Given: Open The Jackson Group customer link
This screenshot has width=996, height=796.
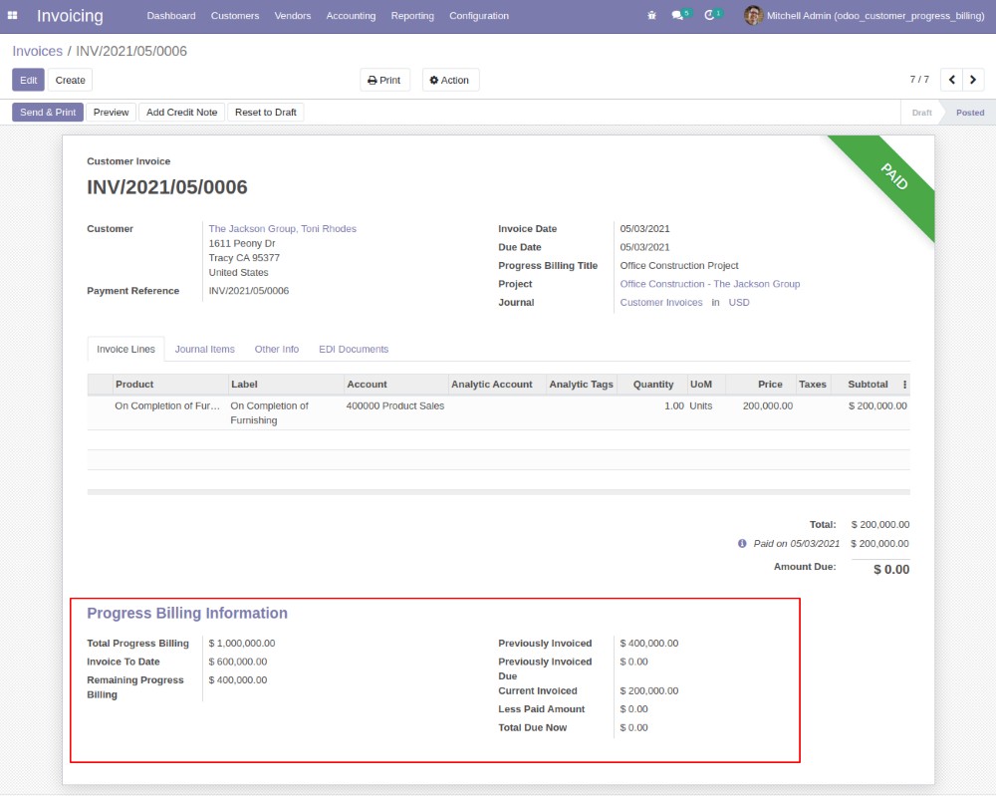Looking at the screenshot, I should click(282, 229).
